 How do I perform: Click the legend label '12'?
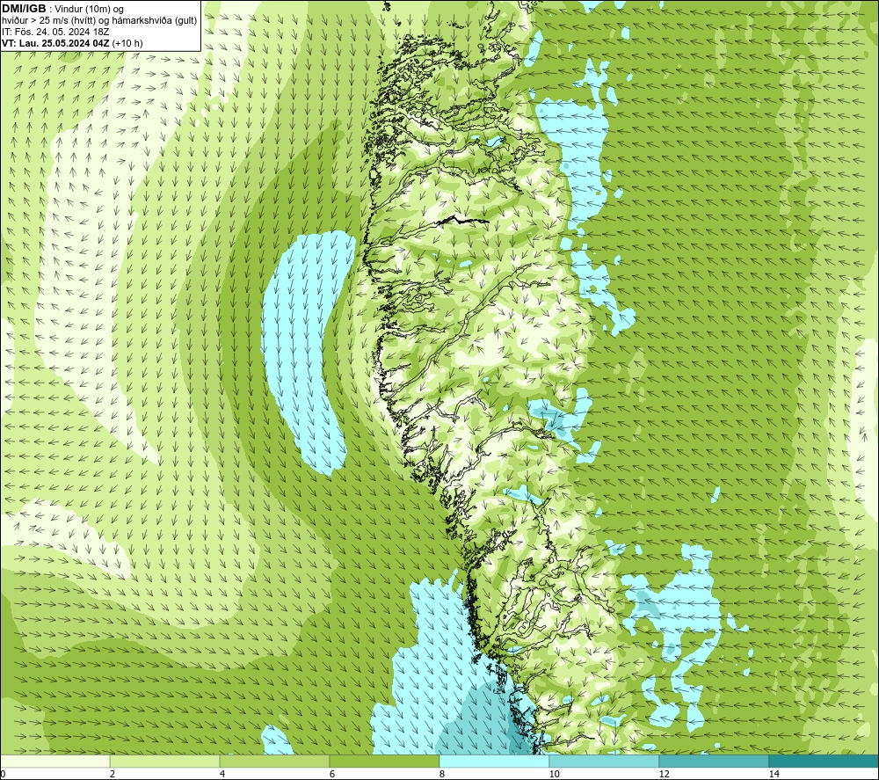664,774
